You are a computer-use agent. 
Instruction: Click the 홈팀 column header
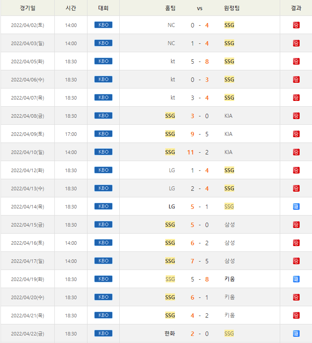click(170, 8)
